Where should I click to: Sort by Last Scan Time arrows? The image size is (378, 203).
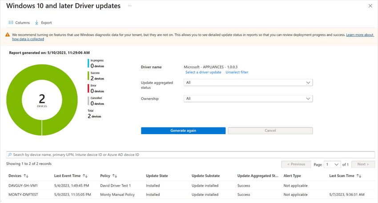coord(359,176)
